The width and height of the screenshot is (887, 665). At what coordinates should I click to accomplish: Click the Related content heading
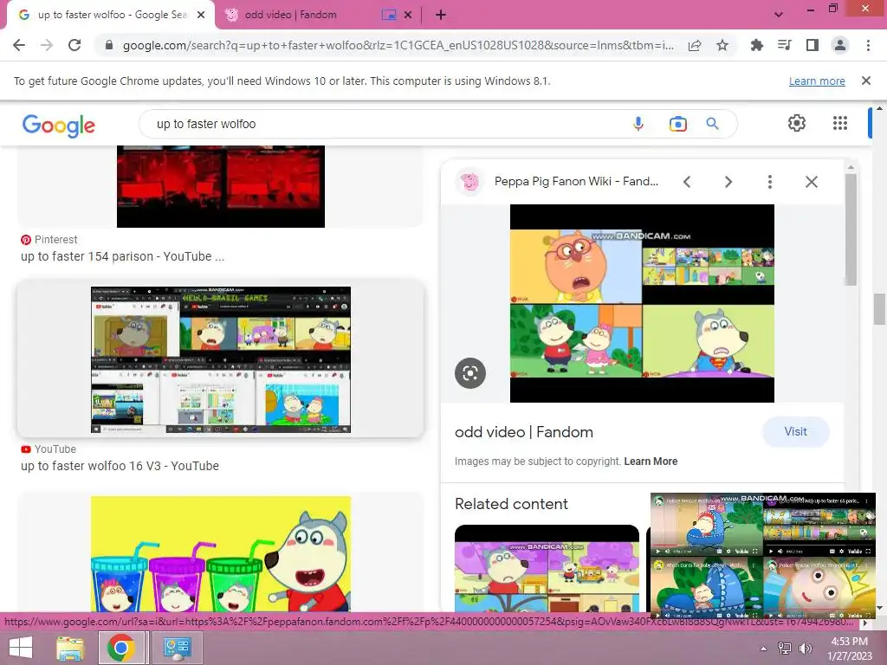pos(511,504)
